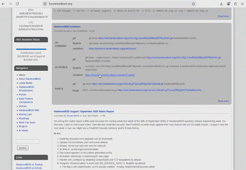Open 16-CURRENT git clone rad URL
Screen dimensions: 246x170
(x=135, y=38)
